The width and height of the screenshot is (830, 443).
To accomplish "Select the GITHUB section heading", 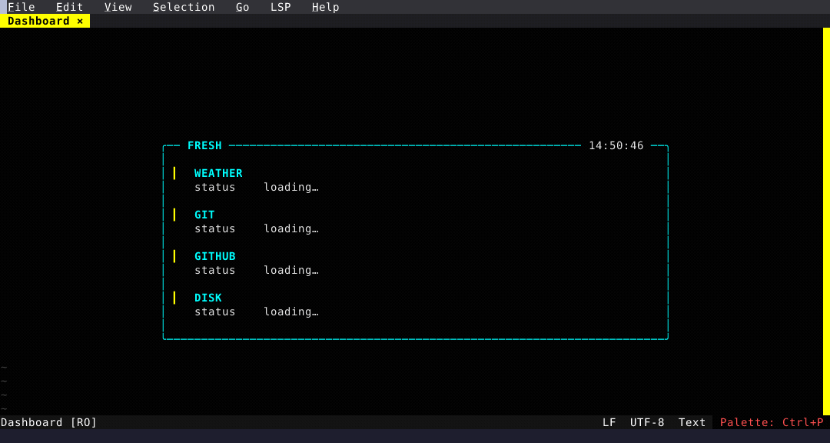I will click(214, 256).
